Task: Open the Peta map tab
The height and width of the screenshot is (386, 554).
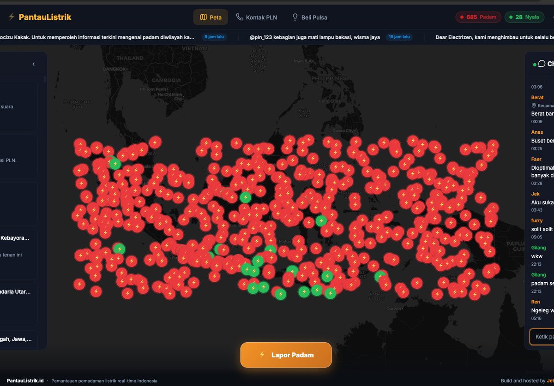Action: point(211,18)
